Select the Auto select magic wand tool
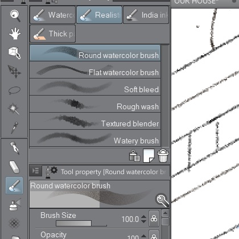239x239 pixels. pos(14,109)
